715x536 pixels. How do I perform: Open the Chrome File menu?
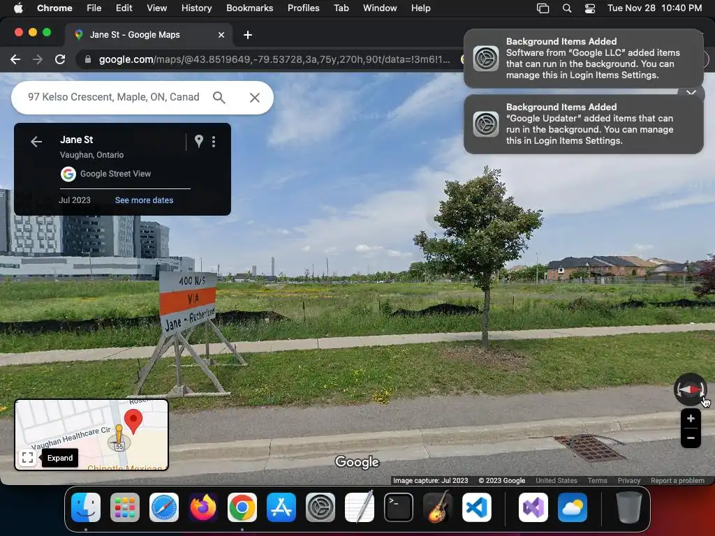[x=94, y=8]
